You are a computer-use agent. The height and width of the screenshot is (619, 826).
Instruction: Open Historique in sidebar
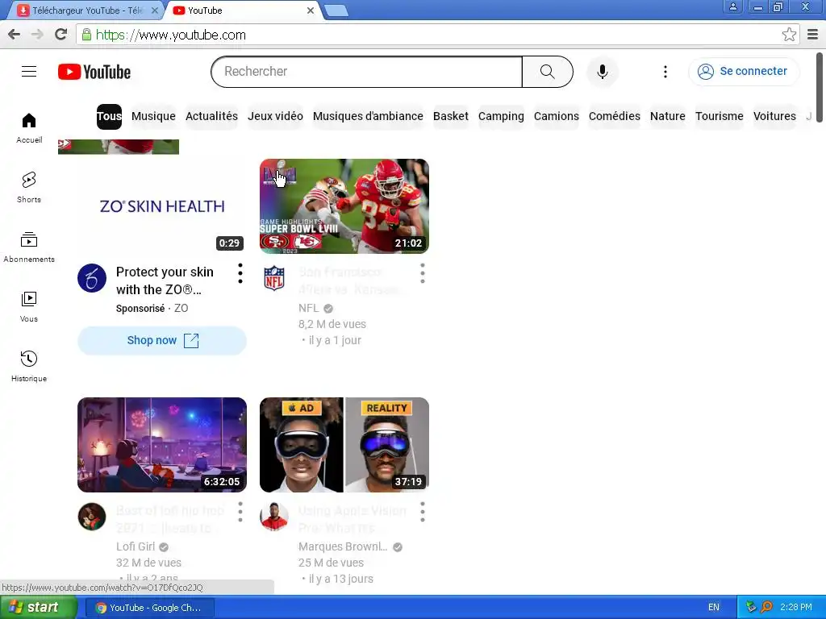[29, 366]
